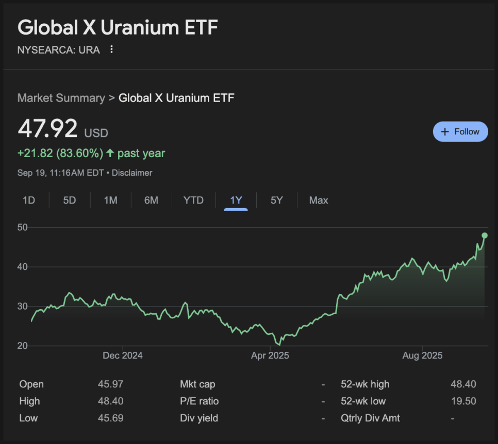Click the NYSEARCA: URA ticker label
This screenshot has height=444, width=498.
click(58, 50)
